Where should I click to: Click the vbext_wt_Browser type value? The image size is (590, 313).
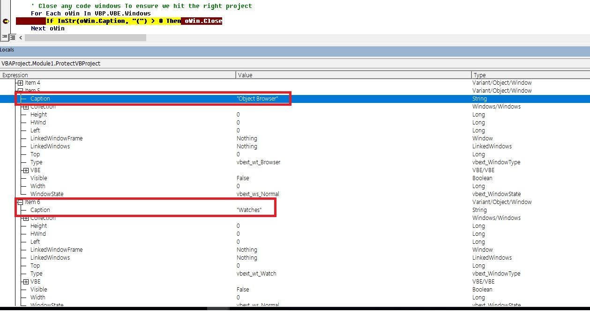[x=259, y=162]
